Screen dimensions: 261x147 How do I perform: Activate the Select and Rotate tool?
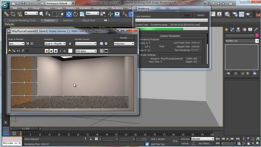[75, 14]
